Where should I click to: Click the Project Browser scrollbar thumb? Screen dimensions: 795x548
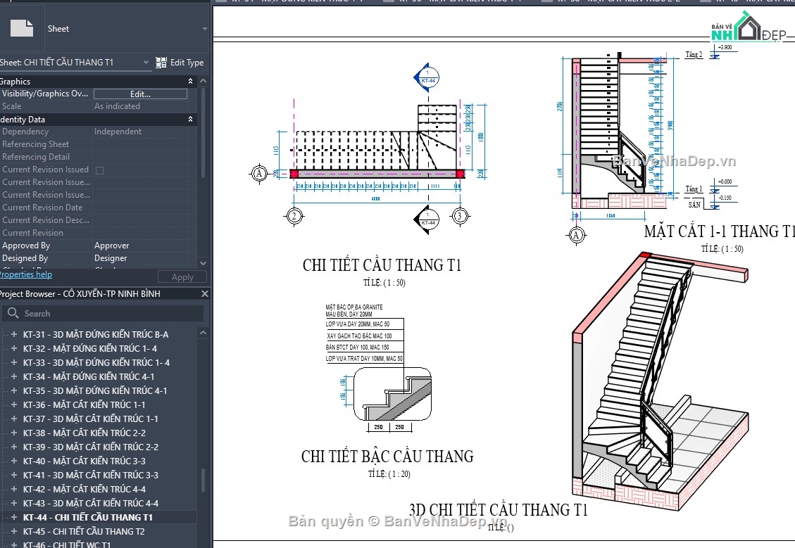(203, 480)
